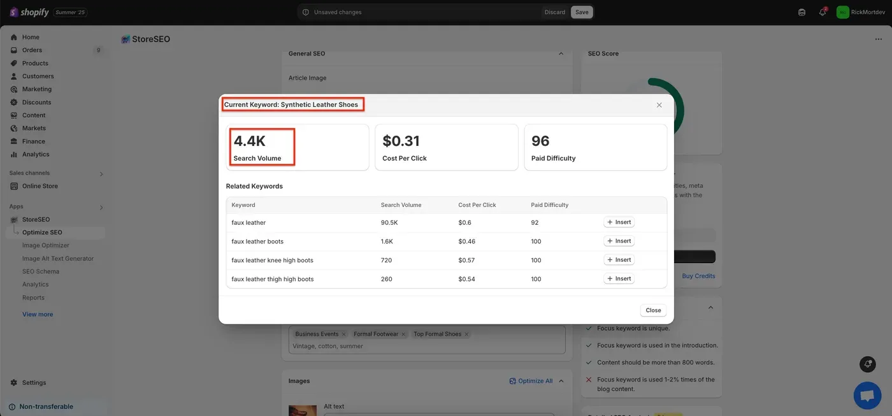
Task: Open Image Optimizer menu item
Action: [x=46, y=245]
